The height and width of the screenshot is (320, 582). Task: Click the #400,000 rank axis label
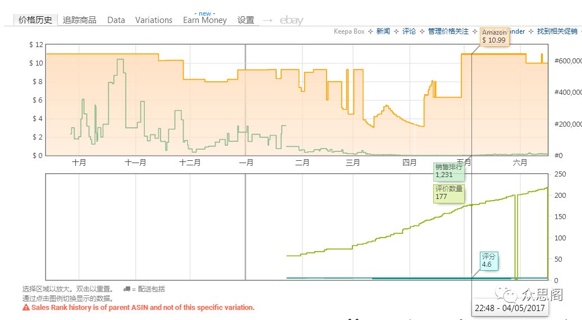pyautogui.click(x=568, y=92)
